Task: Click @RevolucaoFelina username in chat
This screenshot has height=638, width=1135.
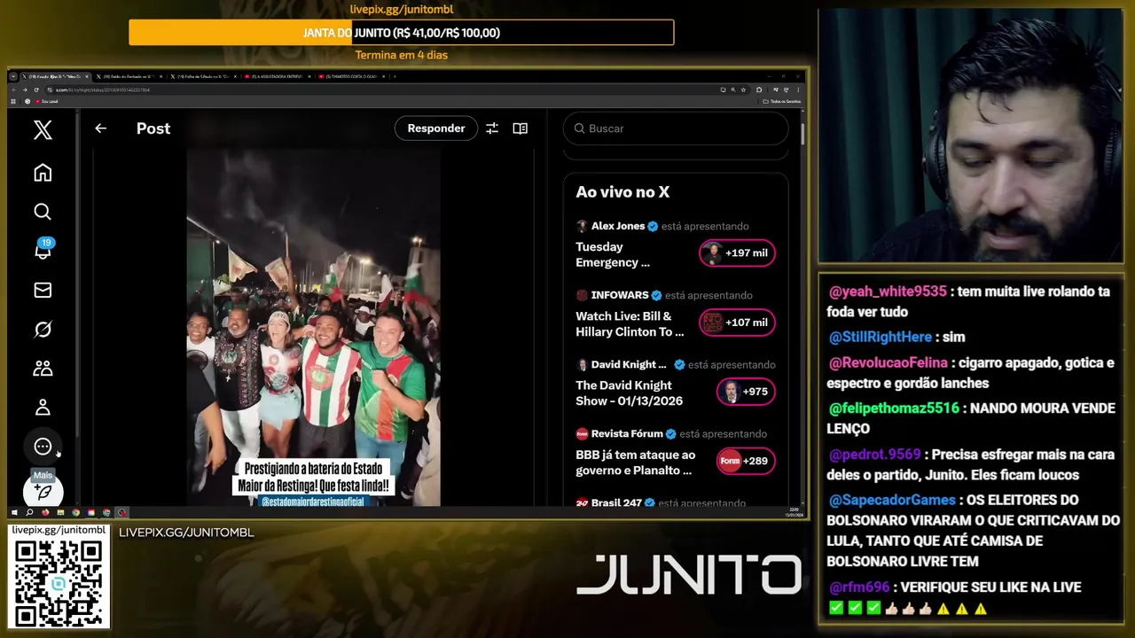Action: pos(888,363)
